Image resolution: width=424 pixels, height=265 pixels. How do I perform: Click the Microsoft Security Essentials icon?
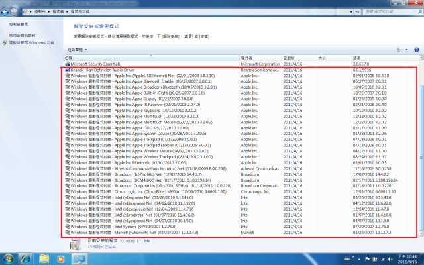(68, 64)
